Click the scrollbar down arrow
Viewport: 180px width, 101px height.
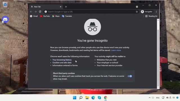[158, 88]
